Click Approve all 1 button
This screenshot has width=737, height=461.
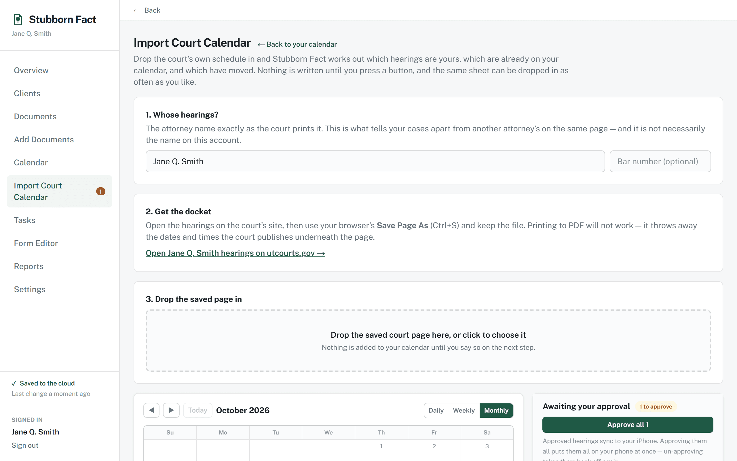[628, 424]
